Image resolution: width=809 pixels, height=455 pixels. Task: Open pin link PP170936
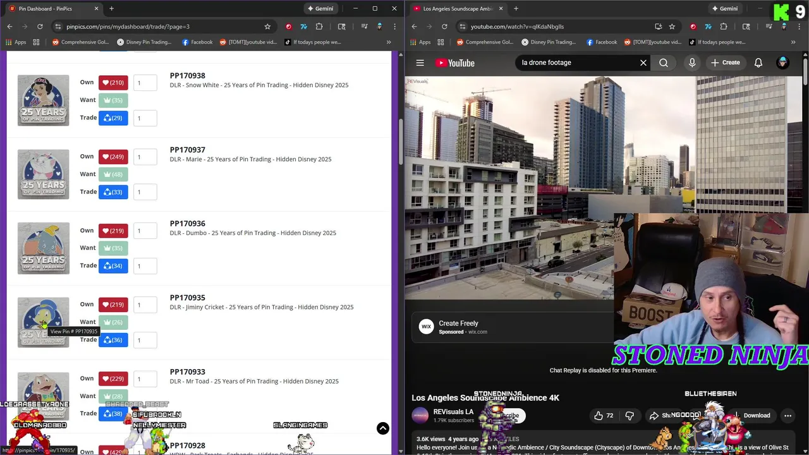pos(187,224)
